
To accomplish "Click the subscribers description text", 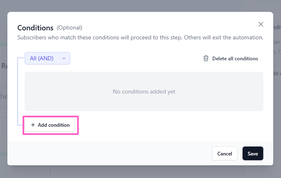I will point(140,37).
